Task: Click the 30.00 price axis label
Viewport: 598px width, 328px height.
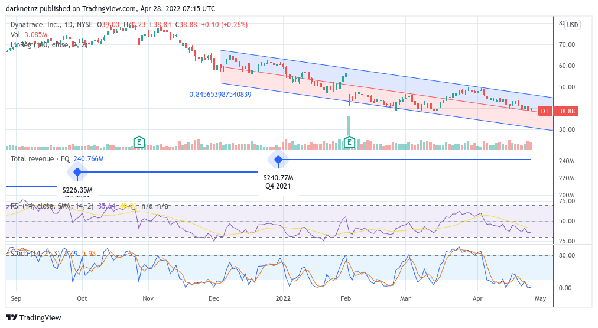Action: click(x=567, y=129)
